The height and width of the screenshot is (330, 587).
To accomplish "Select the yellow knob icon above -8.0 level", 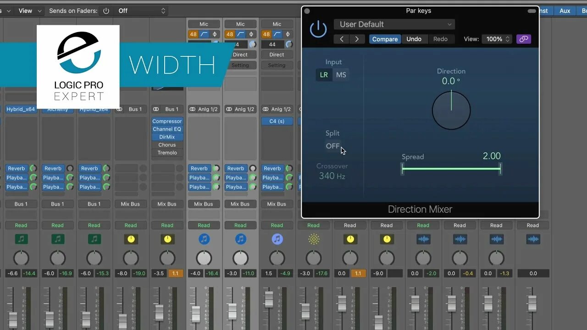I will click(131, 239).
